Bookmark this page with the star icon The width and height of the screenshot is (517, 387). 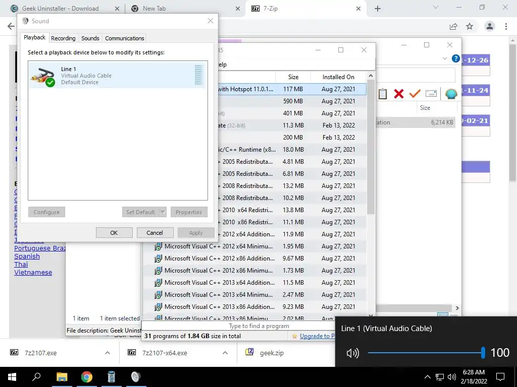[x=470, y=26]
